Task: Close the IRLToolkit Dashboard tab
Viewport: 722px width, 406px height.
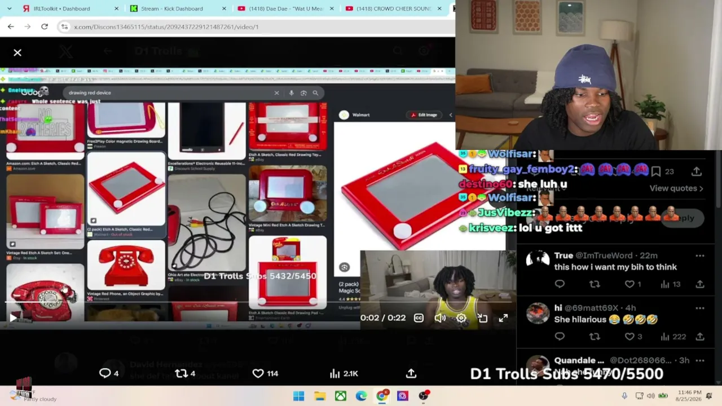Action: coord(116,8)
